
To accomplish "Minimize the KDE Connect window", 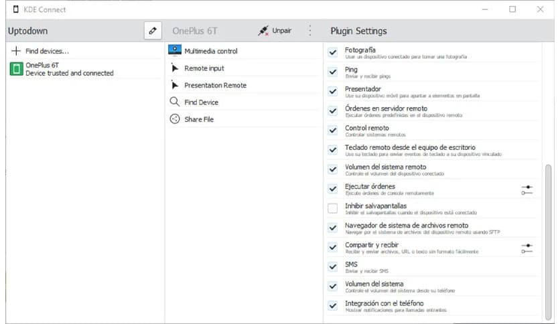I will point(485,9).
